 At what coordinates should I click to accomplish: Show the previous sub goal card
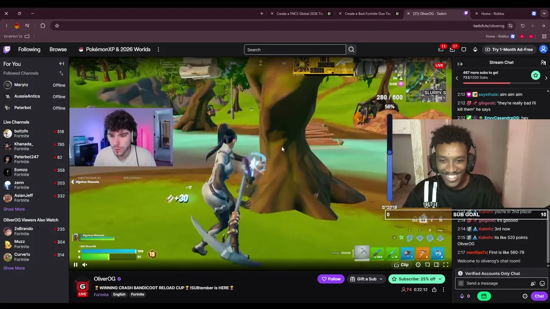[457, 78]
